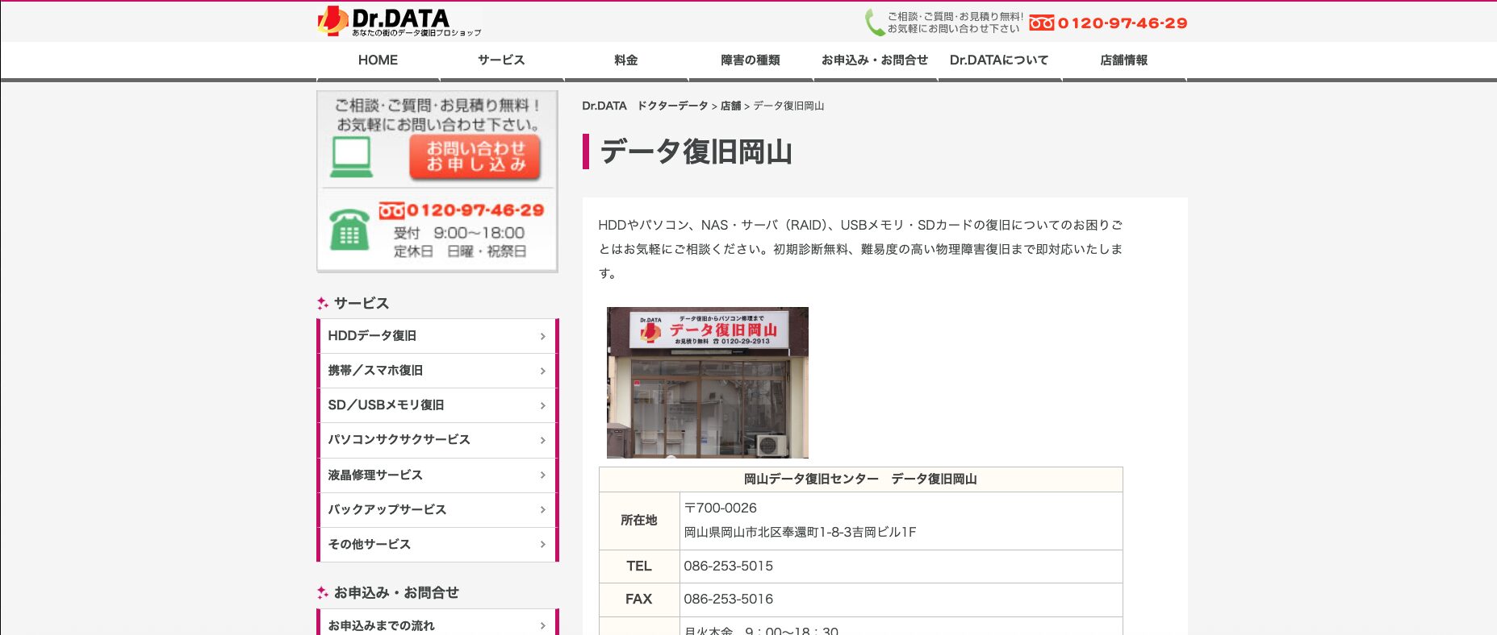Screen dimensions: 1497x635
Task: Click chevron arrow on パソコンサクサクサービス row
Action: point(543,440)
